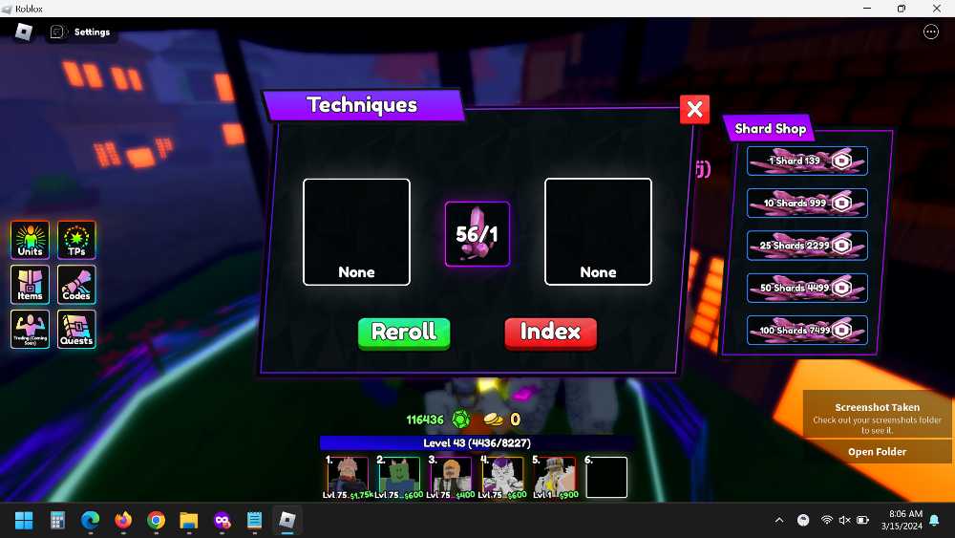The image size is (955, 538).
Task: Buy 25 Shards for 2299 Robux
Action: tap(807, 246)
